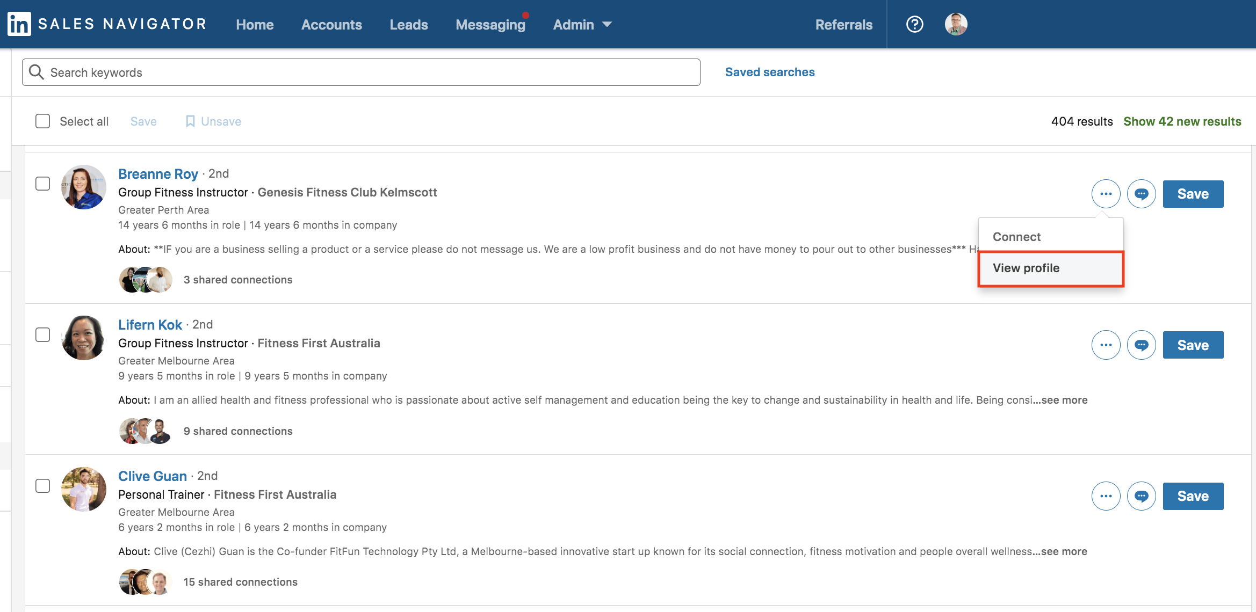Select the Breanne Roy result checkbox
This screenshot has width=1256, height=612.
tap(42, 184)
